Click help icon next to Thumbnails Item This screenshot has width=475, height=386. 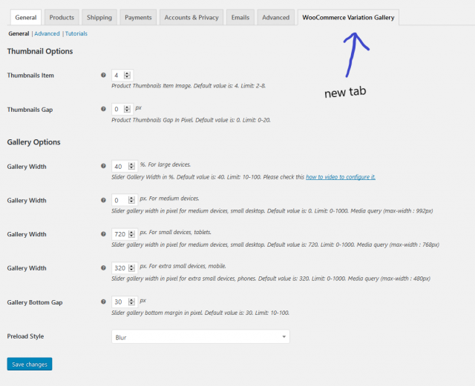(x=103, y=76)
